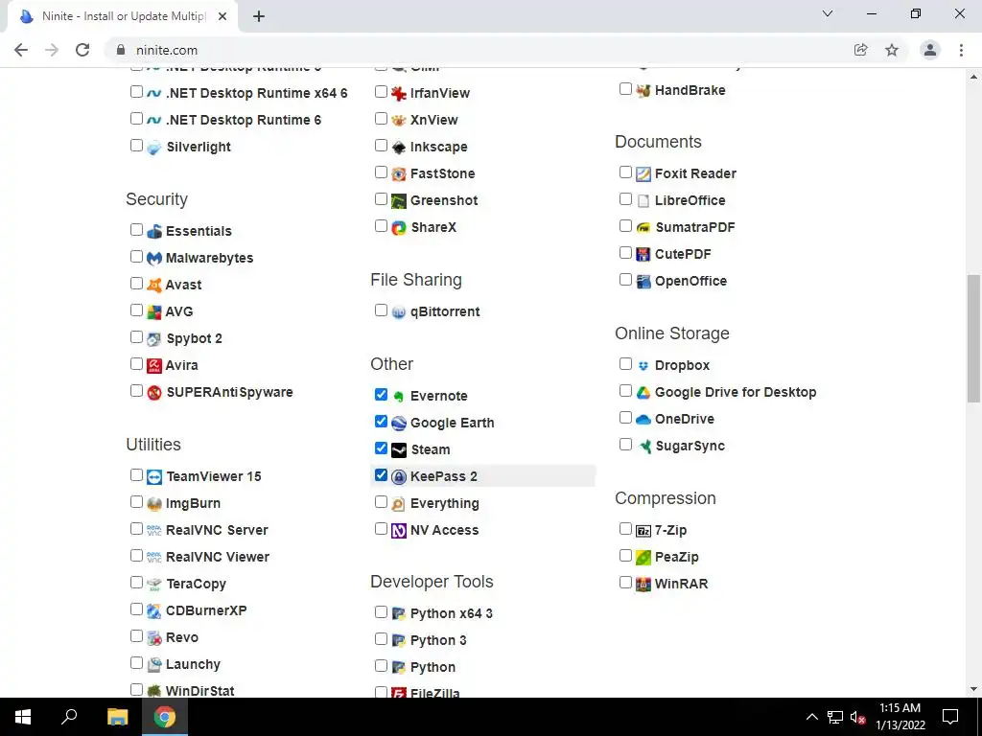
Task: Click the Chrome taskbar icon
Action: coord(165,717)
